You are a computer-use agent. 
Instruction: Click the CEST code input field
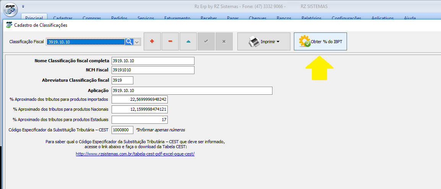(122, 130)
